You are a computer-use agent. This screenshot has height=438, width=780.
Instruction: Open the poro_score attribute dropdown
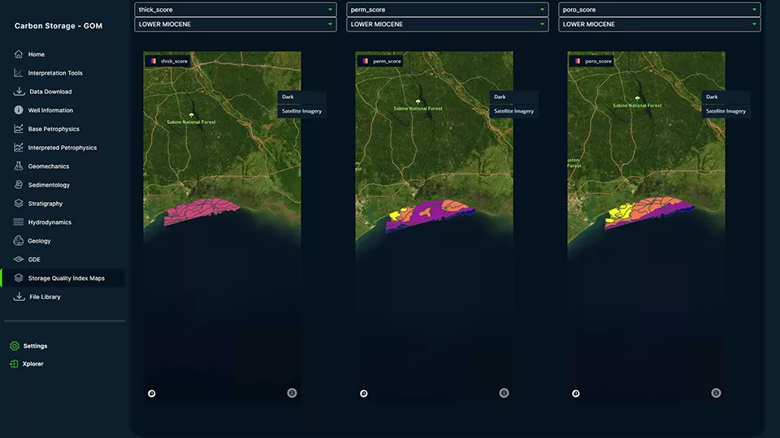(660, 10)
